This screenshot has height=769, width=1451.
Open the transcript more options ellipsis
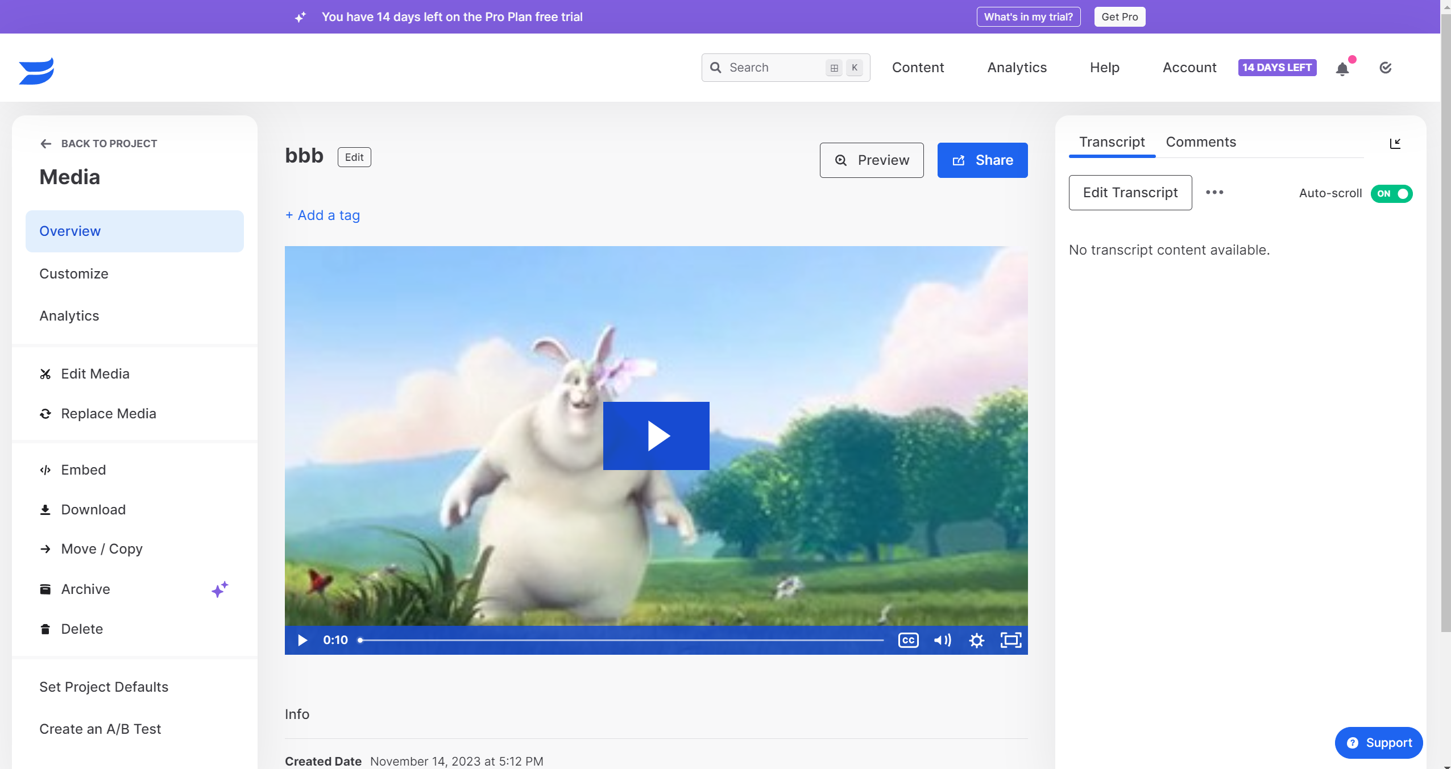click(1214, 193)
